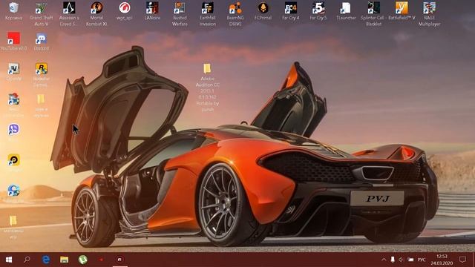The height and width of the screenshot is (267, 475).
Task: Launch Mortal Kombat XL shortcut
Action: pos(96,8)
